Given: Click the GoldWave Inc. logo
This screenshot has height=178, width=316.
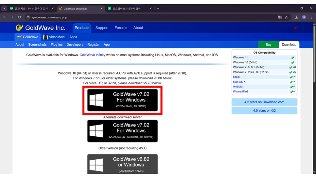Looking at the screenshot, I should [40, 28].
